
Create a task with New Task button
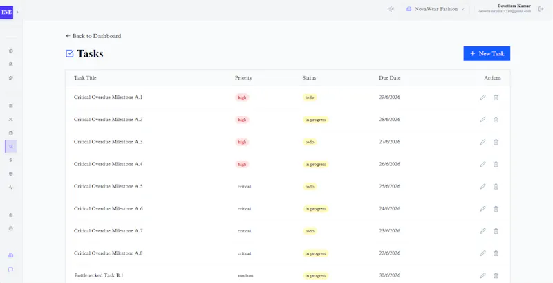pyautogui.click(x=487, y=54)
